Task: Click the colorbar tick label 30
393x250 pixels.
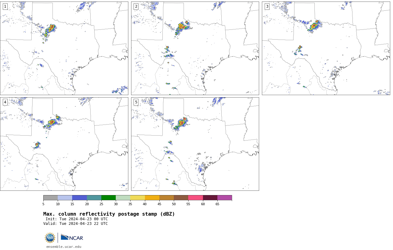Action: pos(116,204)
